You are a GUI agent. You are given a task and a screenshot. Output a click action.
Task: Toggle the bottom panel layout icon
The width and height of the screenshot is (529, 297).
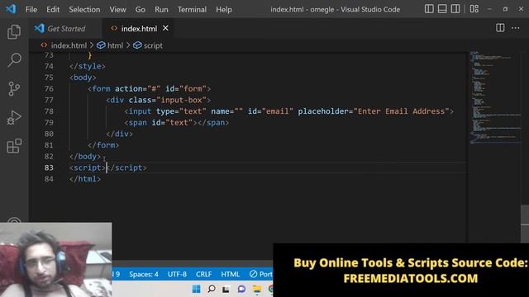pyautogui.click(x=442, y=9)
